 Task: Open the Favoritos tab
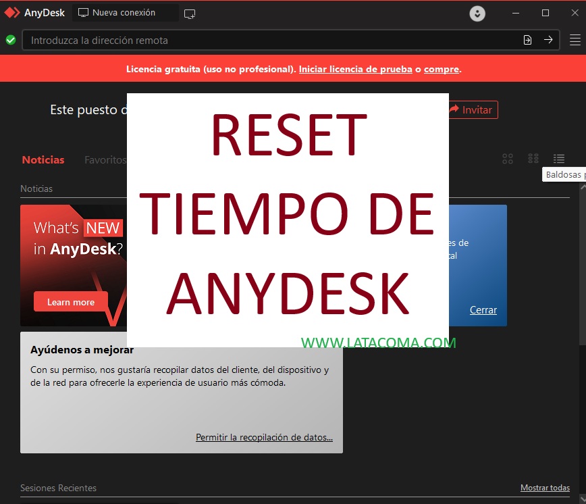coord(105,159)
